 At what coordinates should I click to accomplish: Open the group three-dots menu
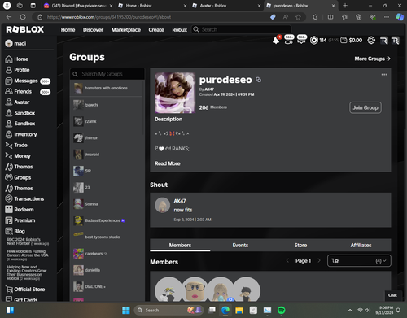pos(384,75)
